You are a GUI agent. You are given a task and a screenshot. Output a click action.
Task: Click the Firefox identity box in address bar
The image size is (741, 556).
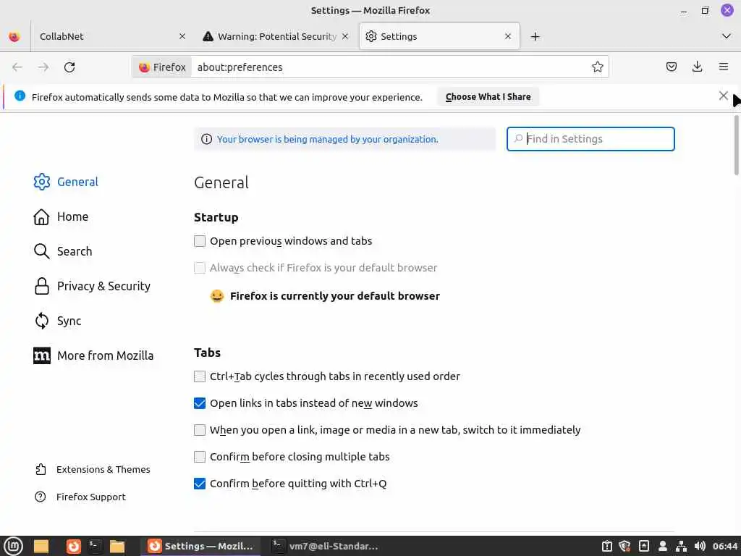[x=162, y=67]
